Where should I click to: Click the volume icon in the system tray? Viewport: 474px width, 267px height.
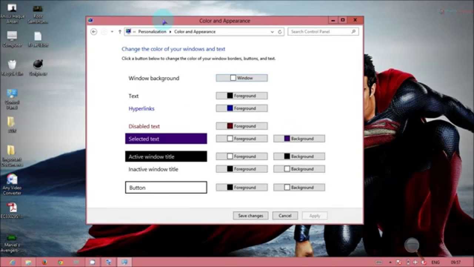[424, 262]
